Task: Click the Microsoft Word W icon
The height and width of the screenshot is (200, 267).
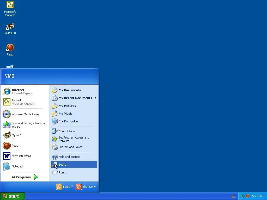Action: (7, 156)
